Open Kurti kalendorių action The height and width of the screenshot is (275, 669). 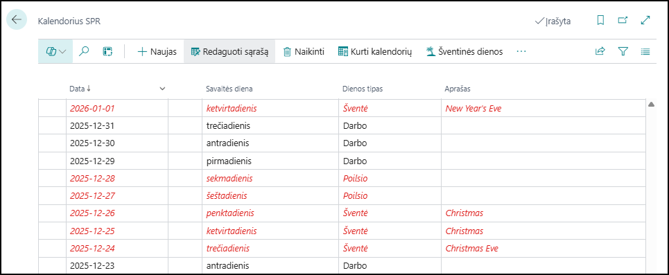pyautogui.click(x=374, y=51)
